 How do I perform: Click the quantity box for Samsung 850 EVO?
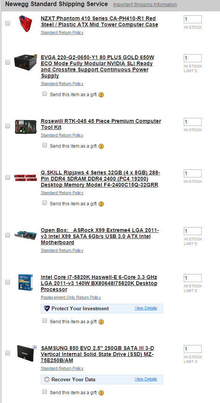[x=193, y=349]
